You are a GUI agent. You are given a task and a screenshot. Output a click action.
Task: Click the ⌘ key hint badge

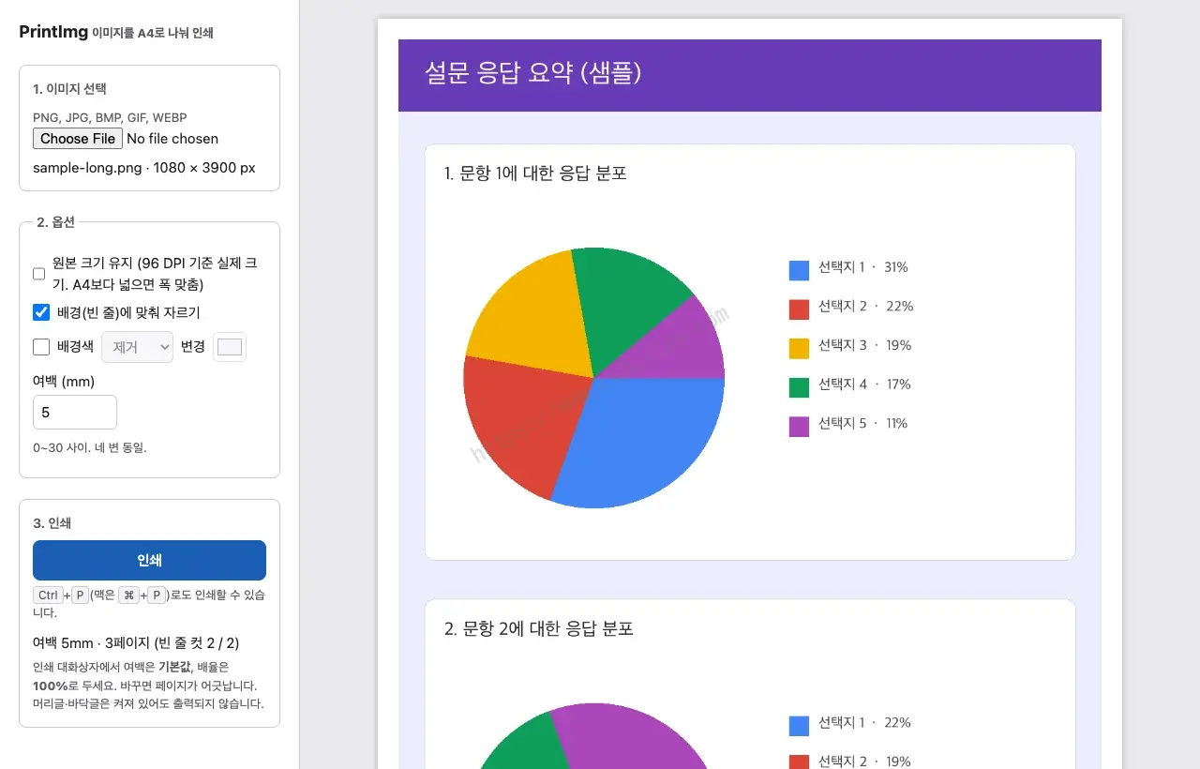[x=129, y=596]
